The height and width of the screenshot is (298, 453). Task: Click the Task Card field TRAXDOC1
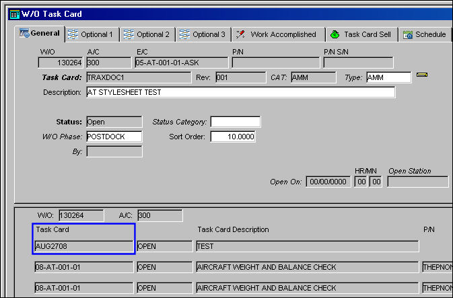point(139,77)
